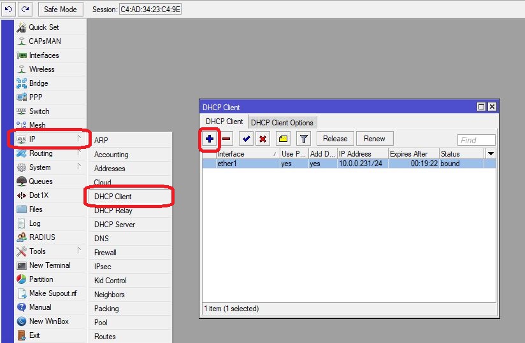Click the red minus Remove icon
Viewport: 525px width, 343px height.
[x=226, y=139]
